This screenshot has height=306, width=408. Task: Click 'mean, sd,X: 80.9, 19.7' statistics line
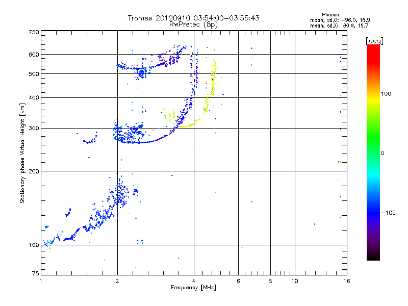coord(339,25)
